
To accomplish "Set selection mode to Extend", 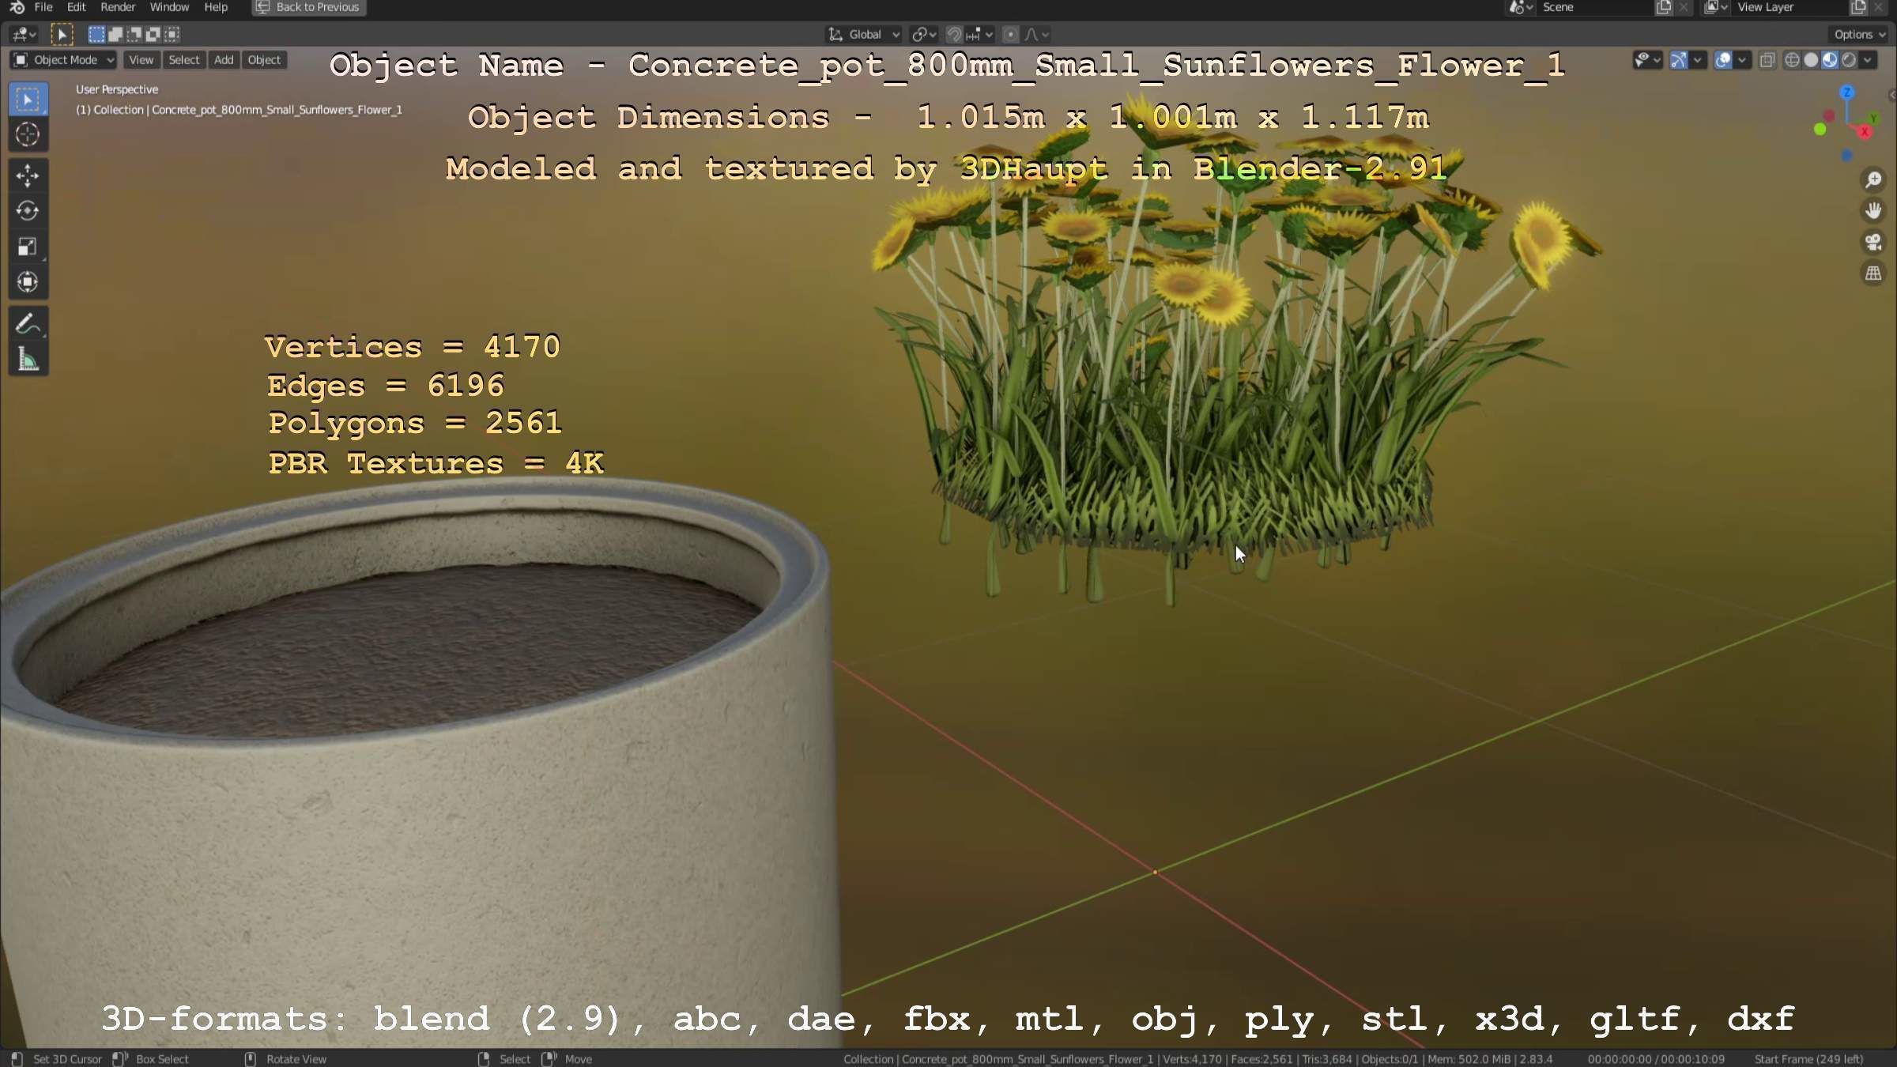I will click(115, 34).
